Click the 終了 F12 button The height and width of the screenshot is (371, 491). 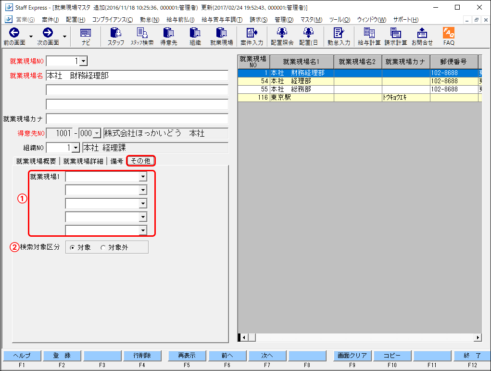pos(472,356)
